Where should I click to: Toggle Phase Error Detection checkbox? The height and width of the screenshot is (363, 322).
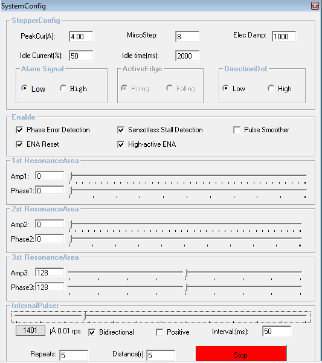[x=19, y=130]
